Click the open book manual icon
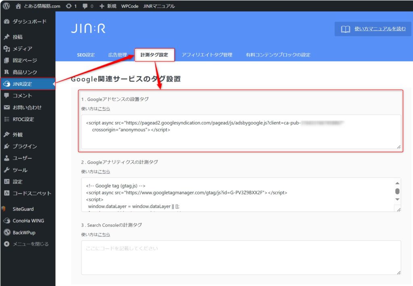 coord(346,29)
